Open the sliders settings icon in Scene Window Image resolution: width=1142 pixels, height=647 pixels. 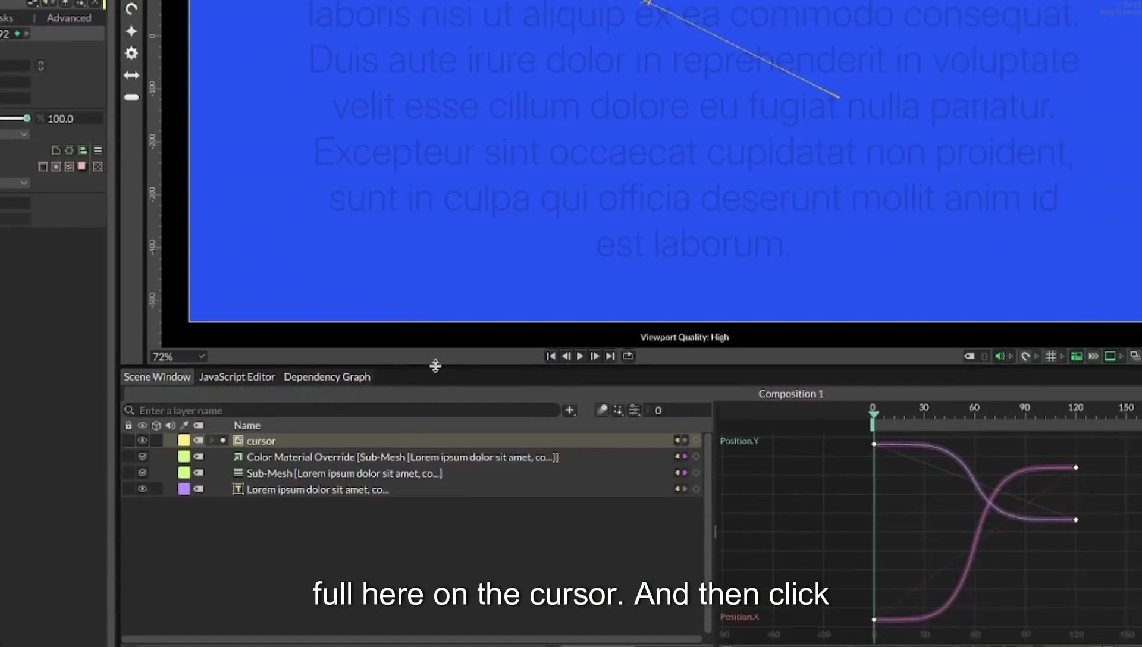click(x=634, y=410)
